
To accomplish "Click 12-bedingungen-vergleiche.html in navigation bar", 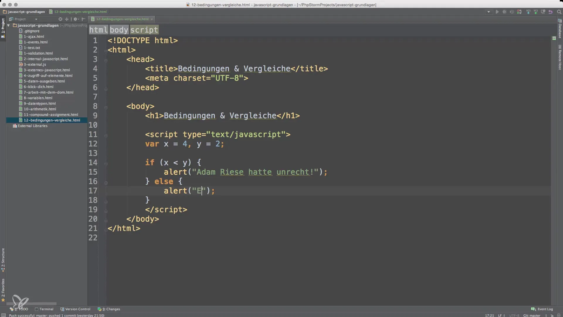I will coord(78,12).
